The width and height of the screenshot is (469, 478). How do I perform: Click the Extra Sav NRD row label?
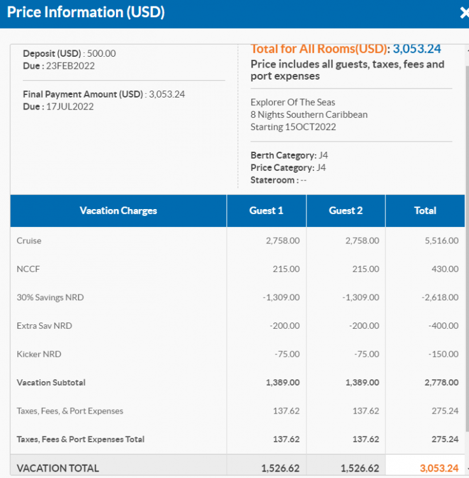pyautogui.click(x=44, y=326)
